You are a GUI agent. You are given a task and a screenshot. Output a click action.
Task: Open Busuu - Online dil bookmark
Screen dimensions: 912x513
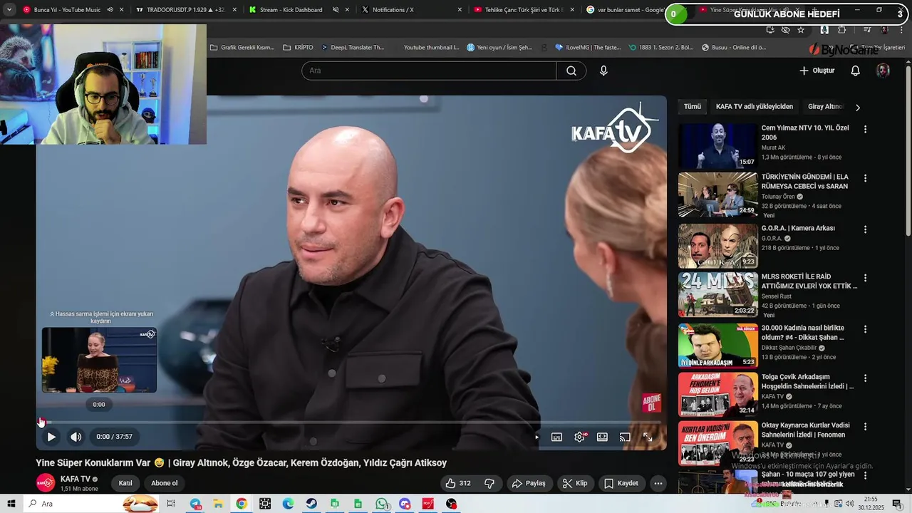point(734,48)
